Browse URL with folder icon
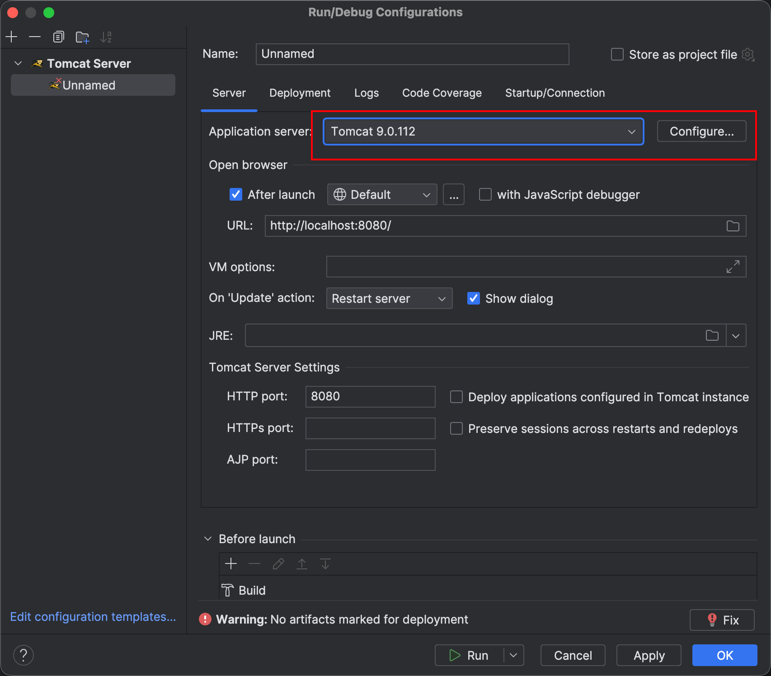Screen dimensions: 771x676 pyautogui.click(x=733, y=226)
